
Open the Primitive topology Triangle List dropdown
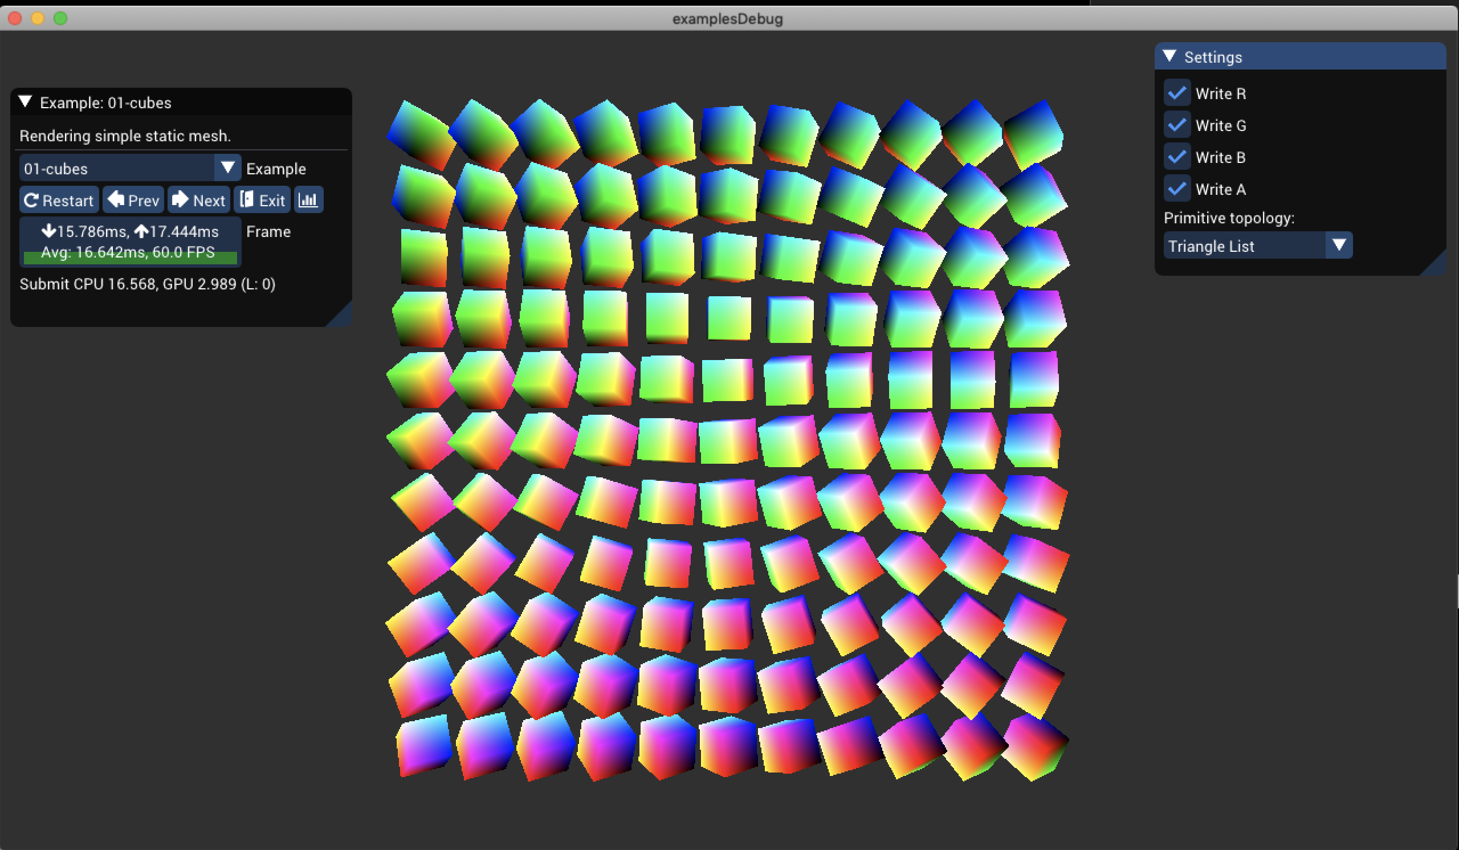click(1257, 246)
